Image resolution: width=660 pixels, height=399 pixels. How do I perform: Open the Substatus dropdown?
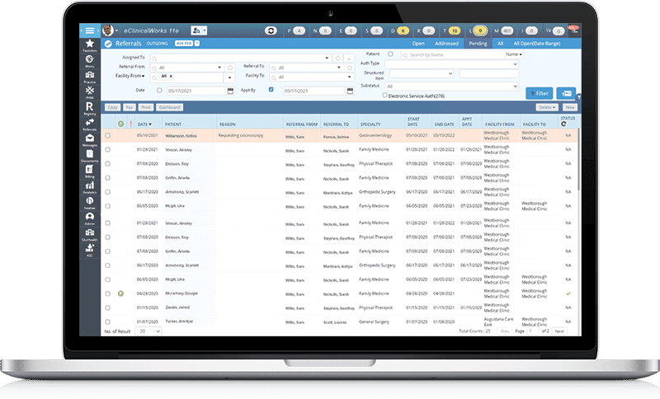451,87
